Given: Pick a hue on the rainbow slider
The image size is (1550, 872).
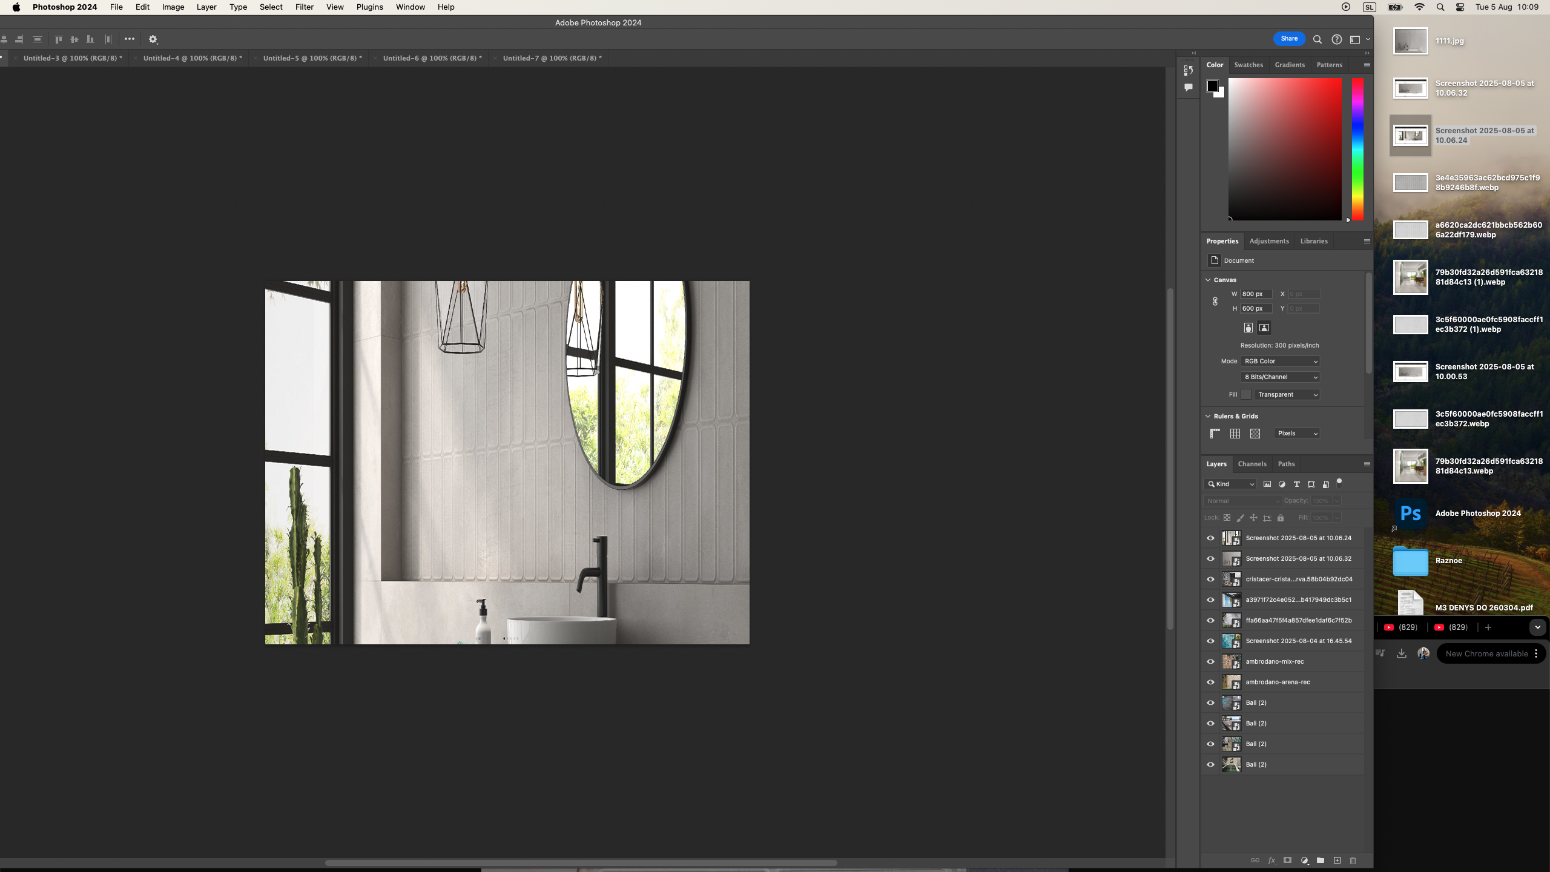Looking at the screenshot, I should tap(1357, 148).
